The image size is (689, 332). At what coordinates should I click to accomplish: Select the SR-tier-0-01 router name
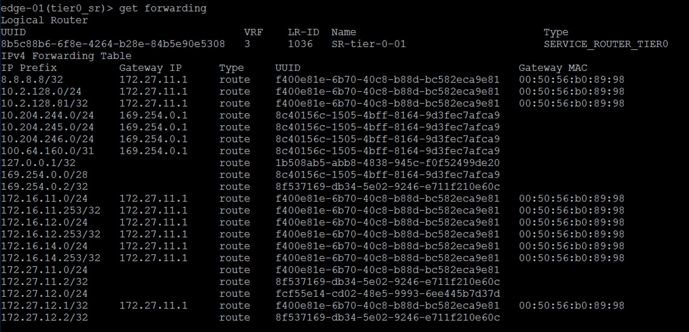coord(369,44)
